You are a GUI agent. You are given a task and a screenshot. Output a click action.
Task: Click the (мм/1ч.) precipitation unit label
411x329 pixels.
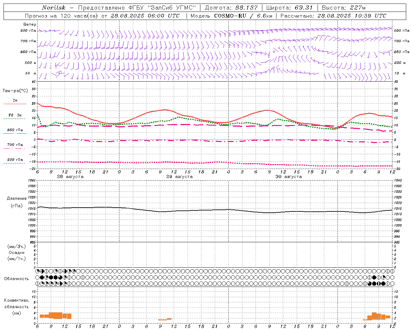pos(17,259)
